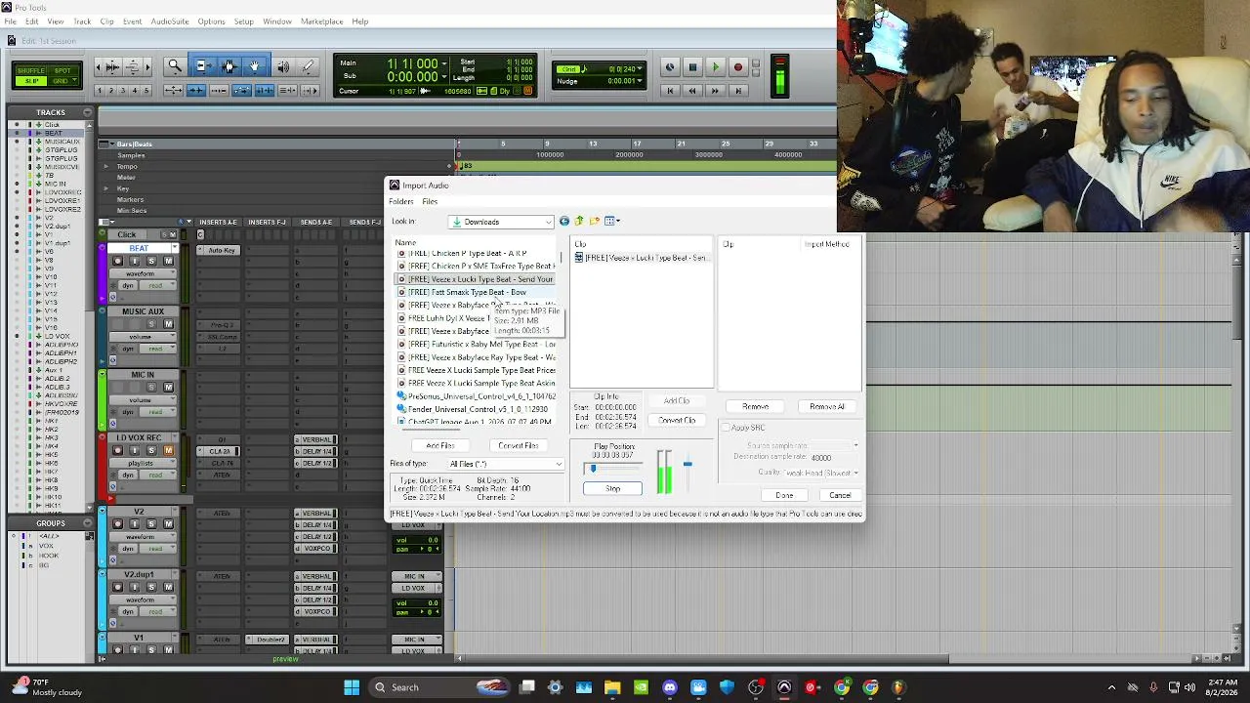The width and height of the screenshot is (1250, 703).
Task: Toggle Mute on LD VOX REC track
Action: click(168, 450)
